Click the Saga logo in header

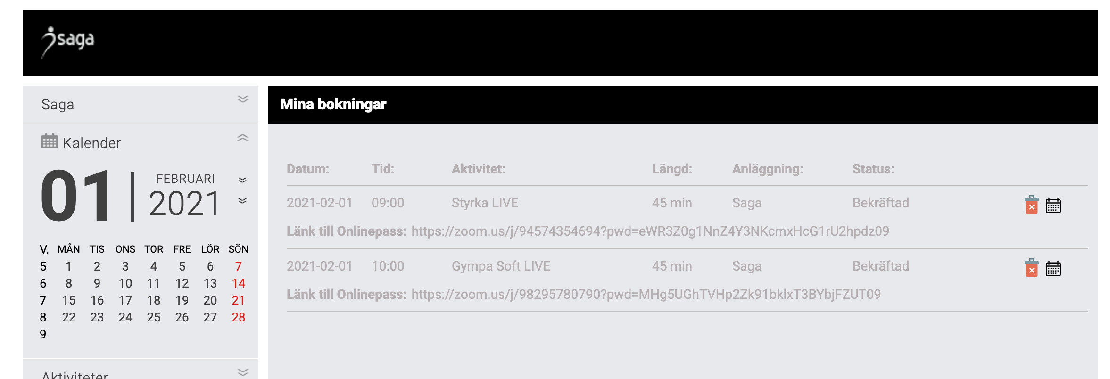pyautogui.click(x=68, y=42)
